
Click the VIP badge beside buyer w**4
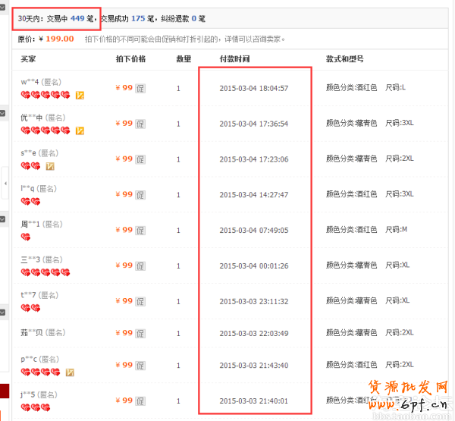(80, 96)
